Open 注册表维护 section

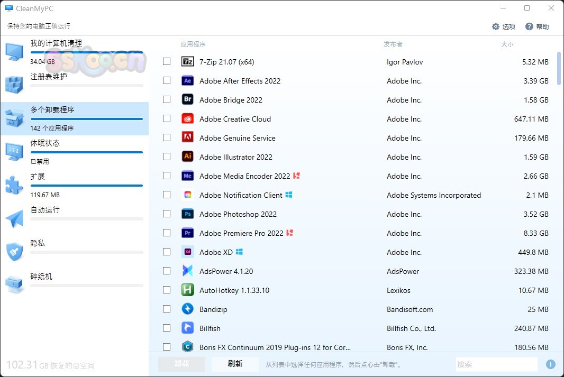[75, 85]
